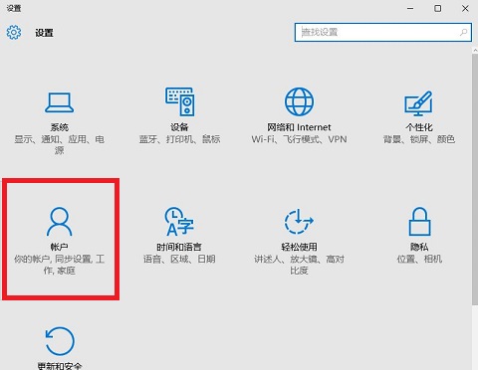Click the 个性化 title text
The image size is (478, 370).
click(x=419, y=127)
